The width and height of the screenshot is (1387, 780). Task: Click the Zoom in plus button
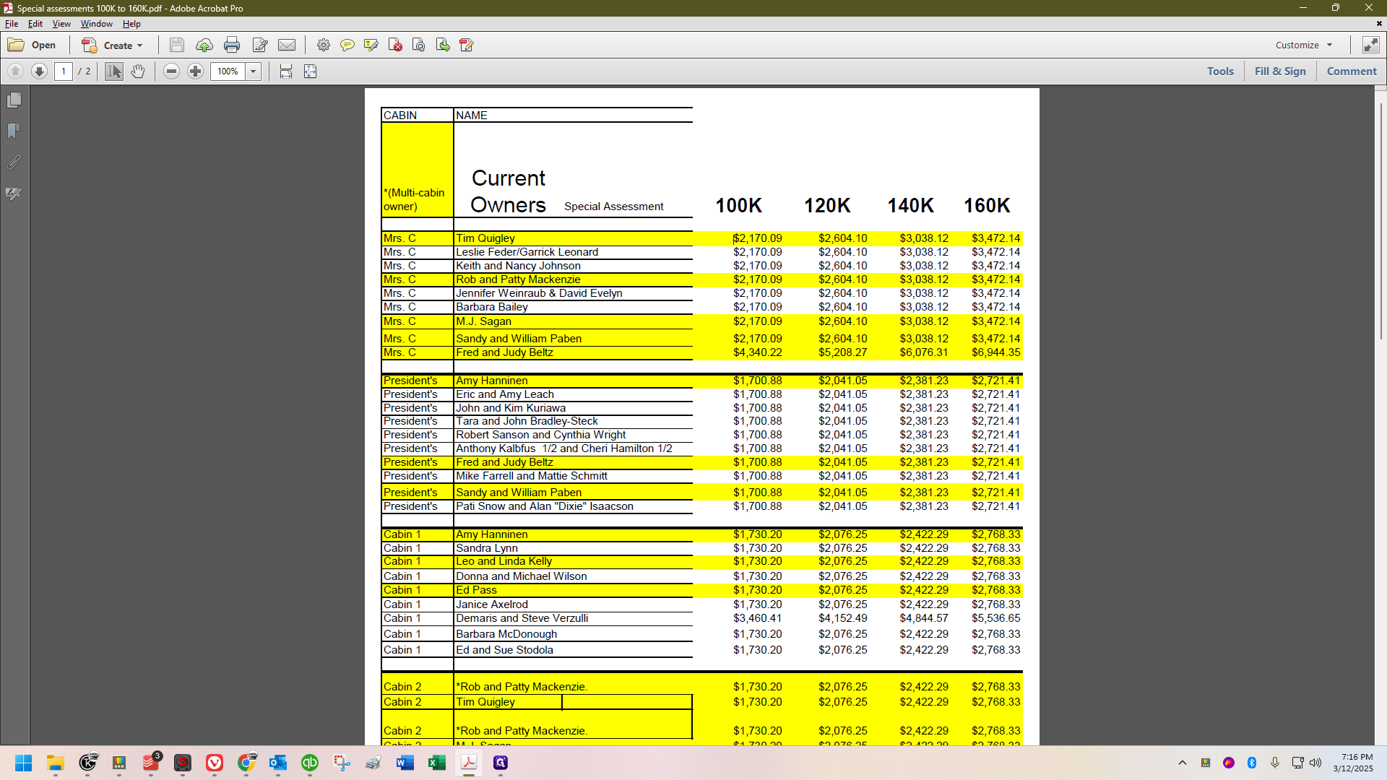pyautogui.click(x=195, y=71)
